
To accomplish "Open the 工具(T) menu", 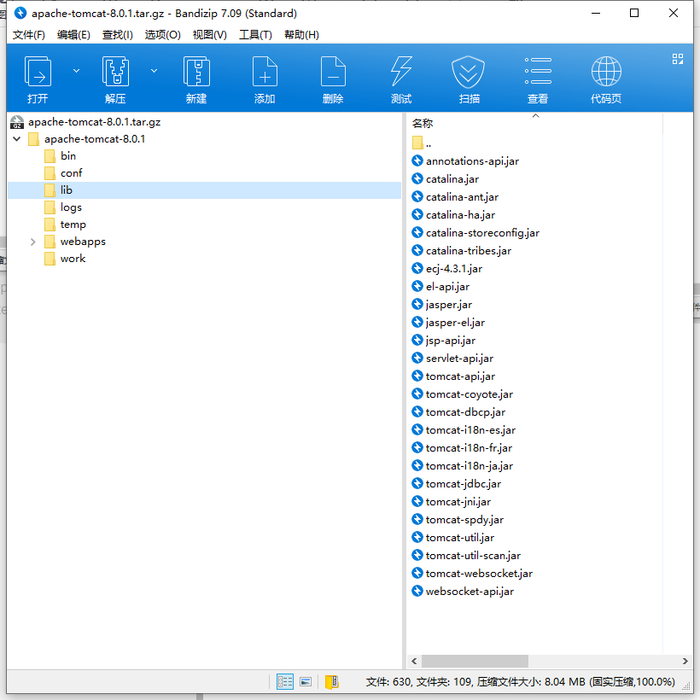I will (255, 35).
